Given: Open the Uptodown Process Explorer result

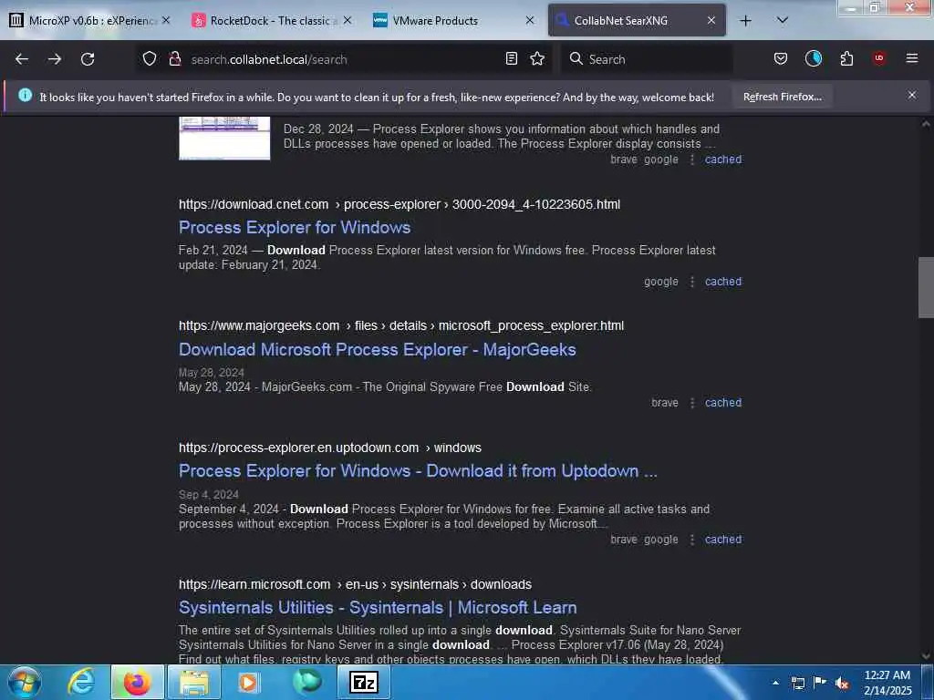Looking at the screenshot, I should coord(418,471).
